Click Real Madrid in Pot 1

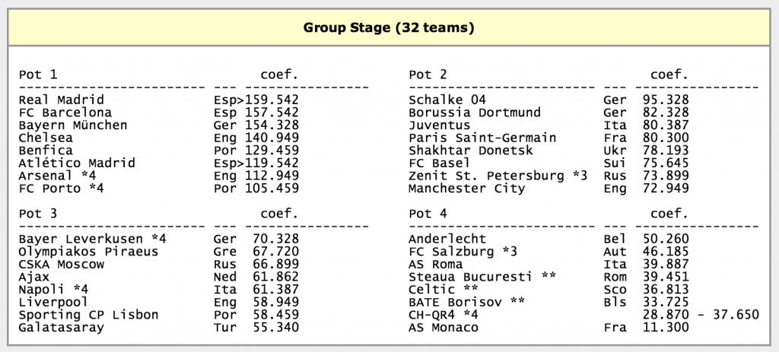point(61,100)
